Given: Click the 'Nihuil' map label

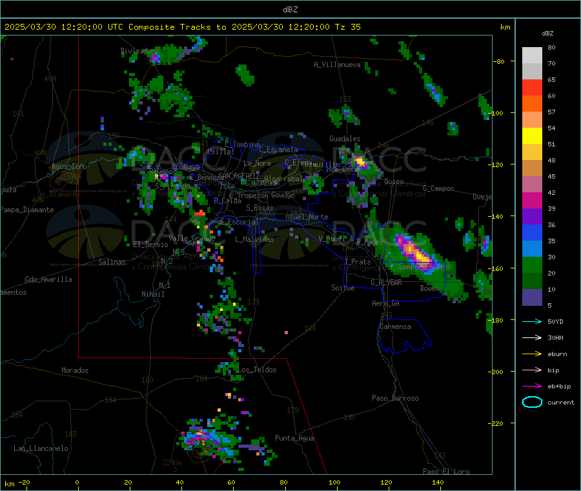Looking at the screenshot, I should 152,294.
